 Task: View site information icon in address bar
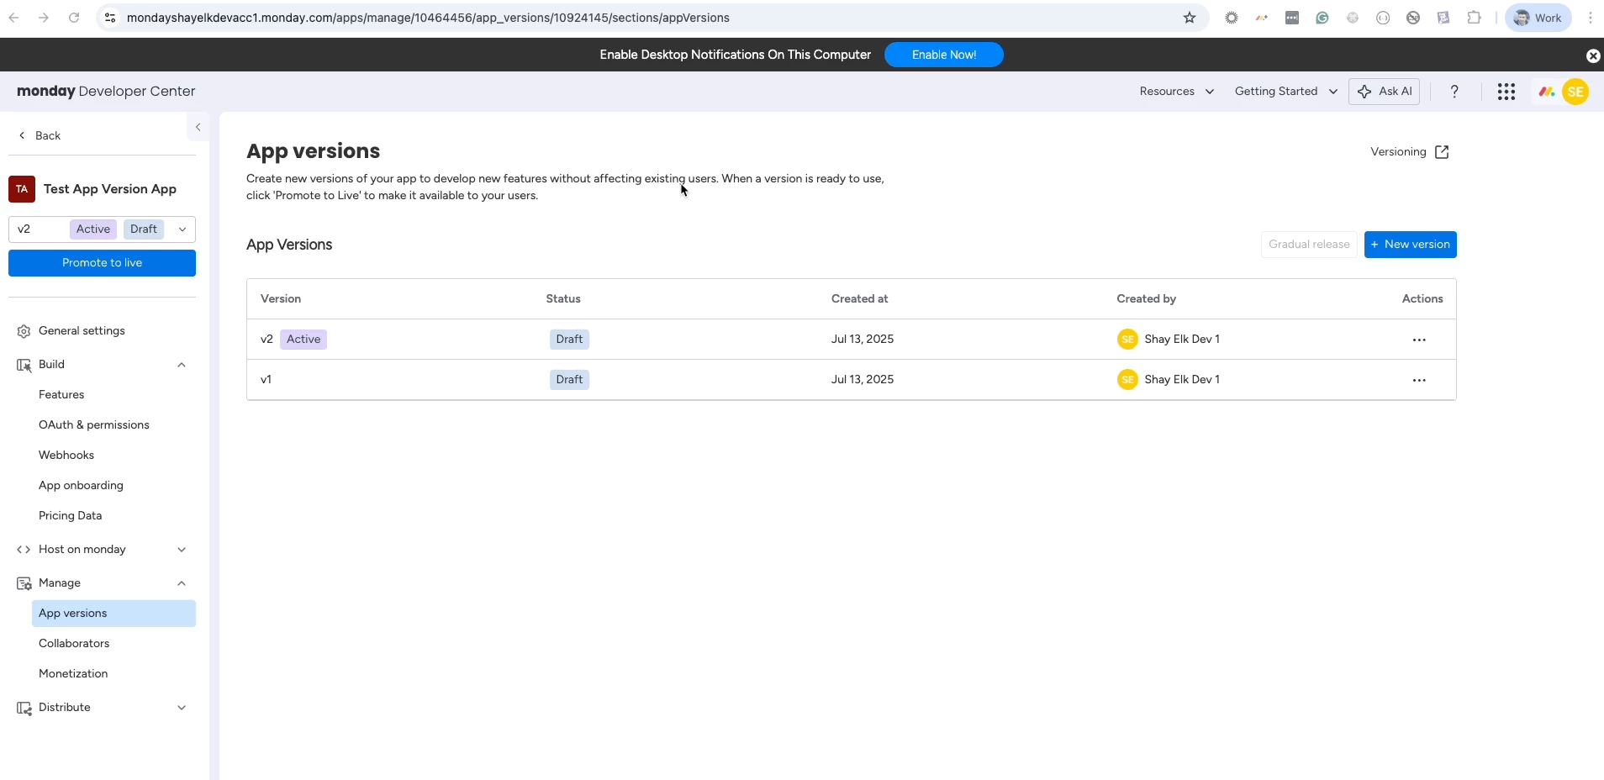click(x=110, y=18)
